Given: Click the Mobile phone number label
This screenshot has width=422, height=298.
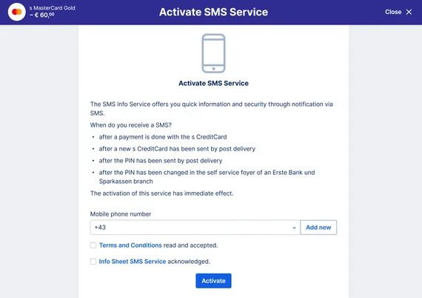Looking at the screenshot, I should pyautogui.click(x=121, y=214).
